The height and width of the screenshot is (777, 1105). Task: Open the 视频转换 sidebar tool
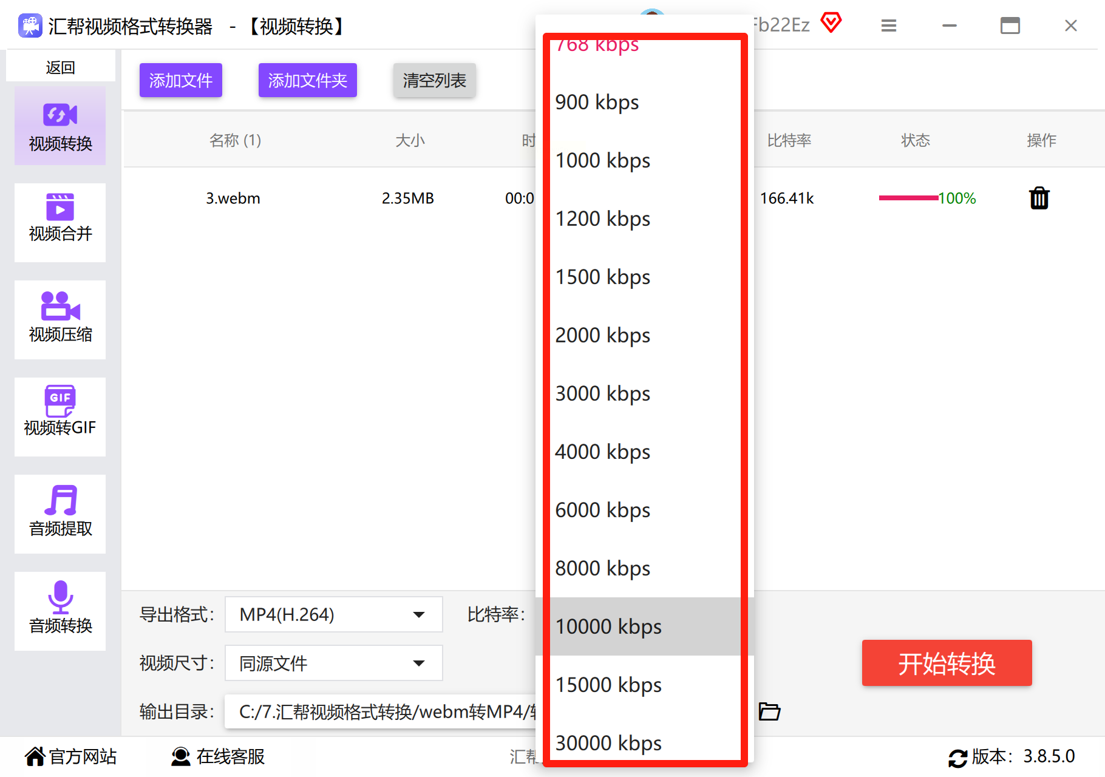point(60,126)
